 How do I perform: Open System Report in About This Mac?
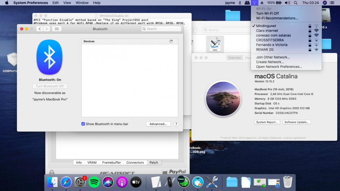coord(267,122)
